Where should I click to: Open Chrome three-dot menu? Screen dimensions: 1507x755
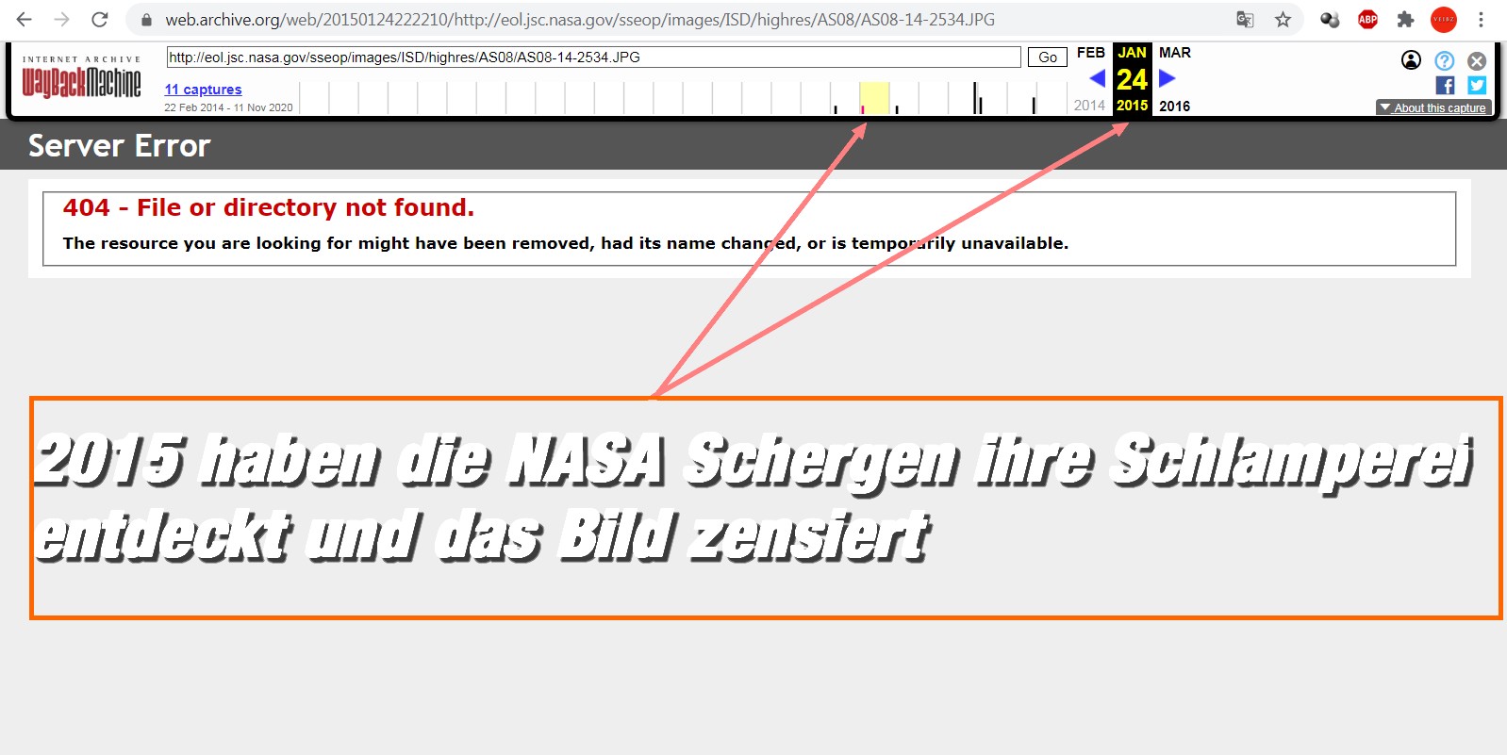tap(1481, 19)
